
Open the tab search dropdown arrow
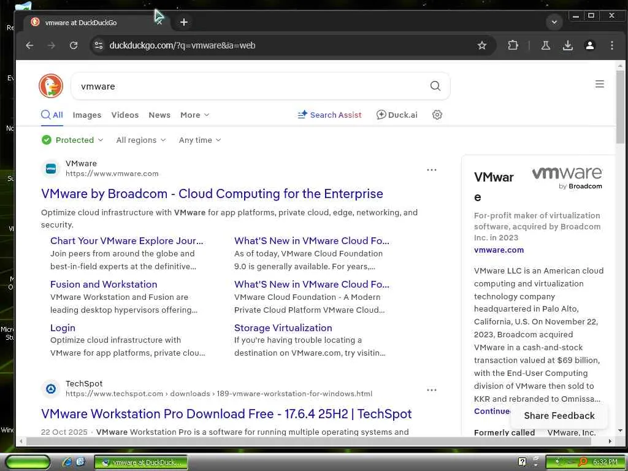coord(554,22)
